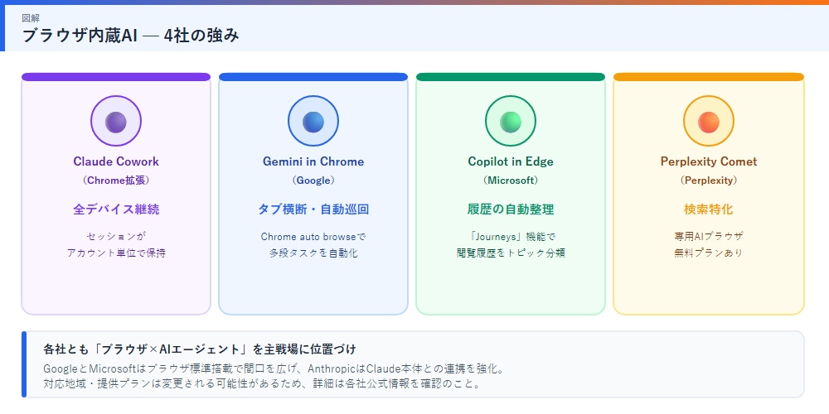Click the （Google） subtitle
This screenshot has height=414, width=829.
click(x=313, y=180)
